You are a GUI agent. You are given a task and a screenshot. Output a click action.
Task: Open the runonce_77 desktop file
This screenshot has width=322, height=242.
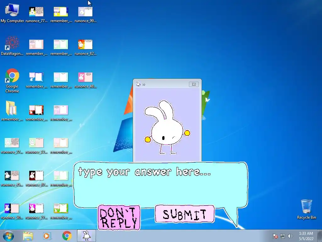click(x=36, y=14)
